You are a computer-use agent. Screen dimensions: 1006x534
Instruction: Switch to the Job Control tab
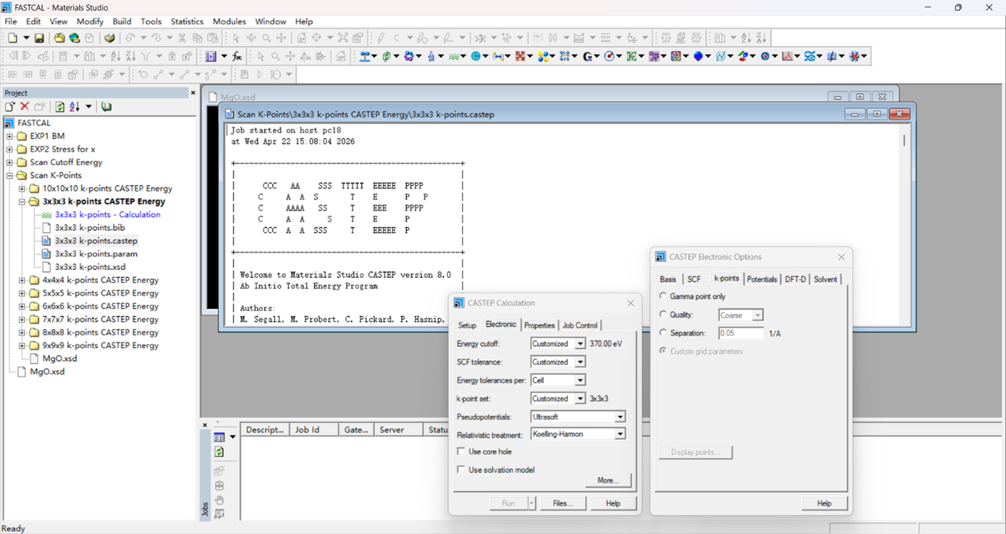click(580, 325)
